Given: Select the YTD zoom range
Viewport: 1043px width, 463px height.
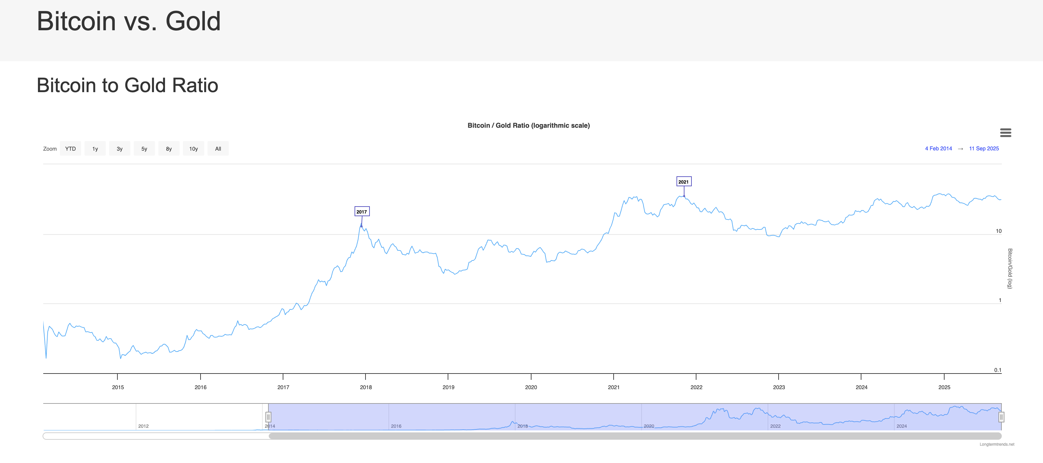Looking at the screenshot, I should coord(71,149).
